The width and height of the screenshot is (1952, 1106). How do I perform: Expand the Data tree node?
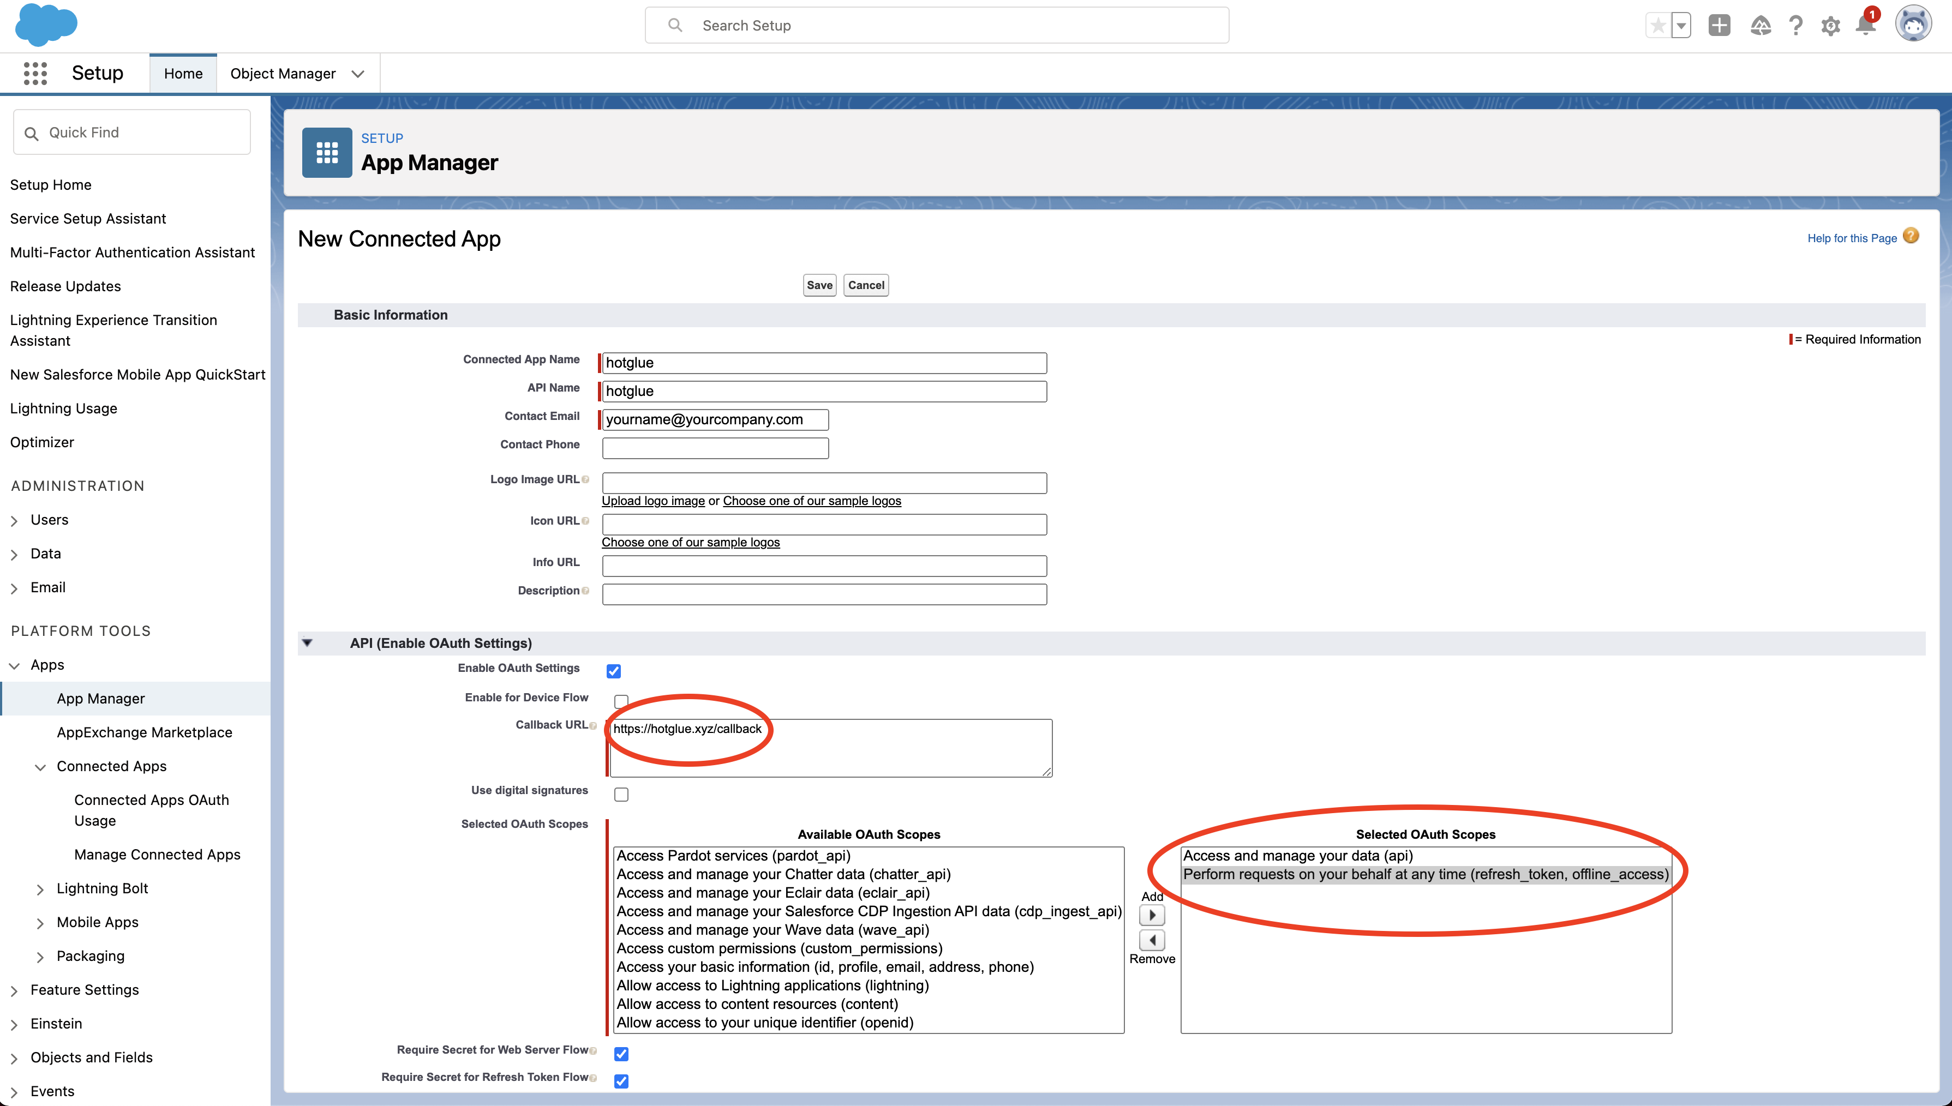point(14,555)
